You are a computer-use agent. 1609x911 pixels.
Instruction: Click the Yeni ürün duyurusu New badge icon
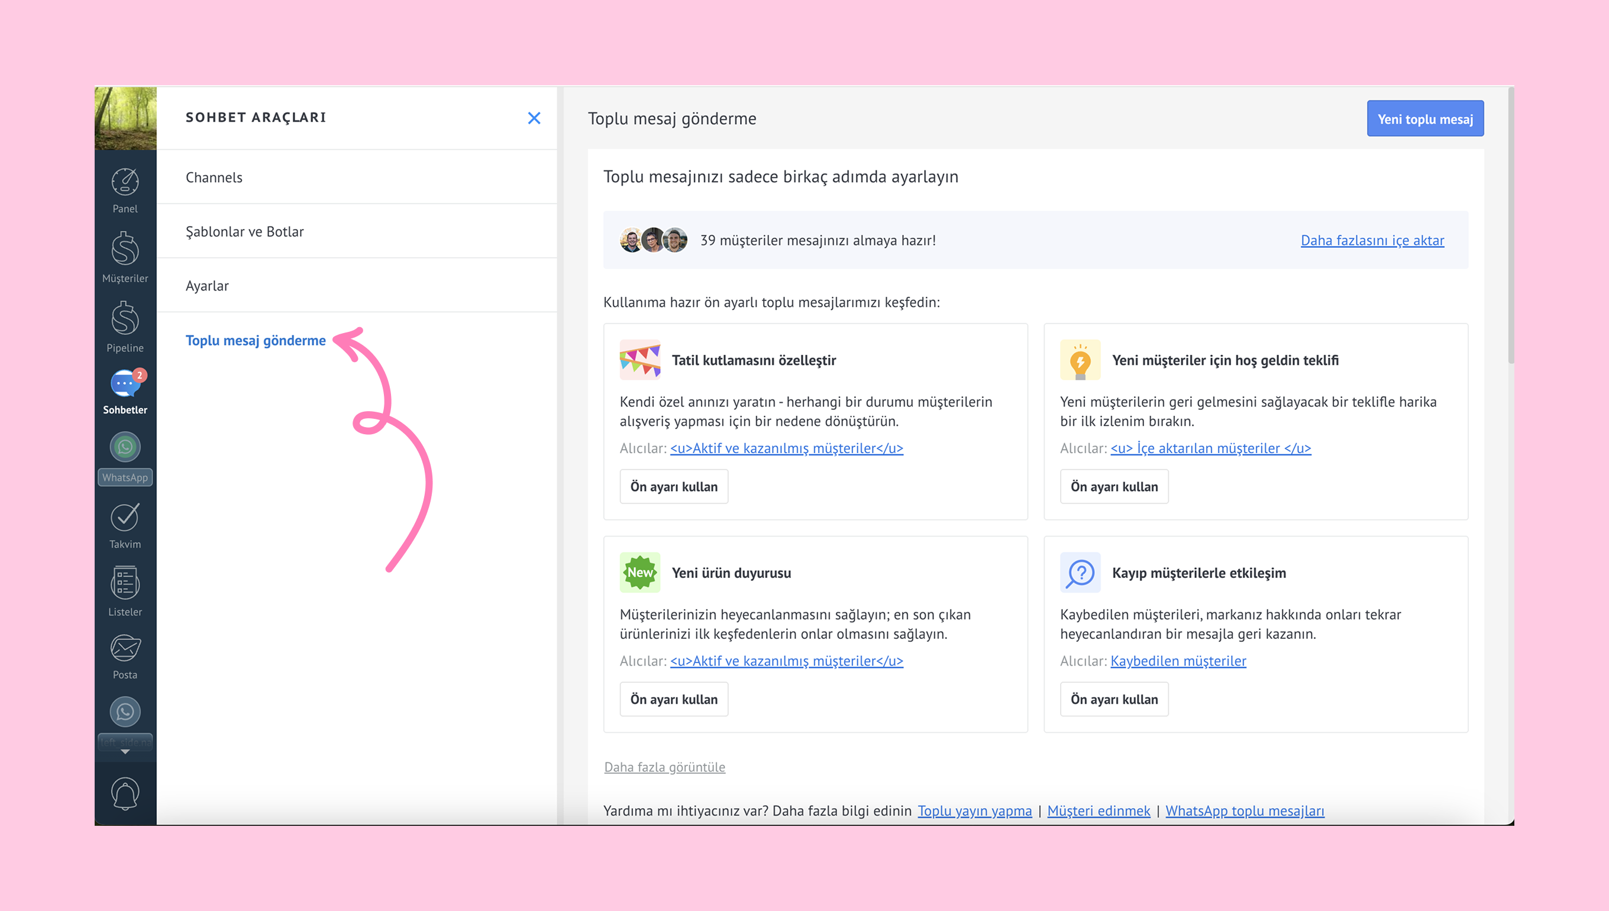pyautogui.click(x=639, y=573)
